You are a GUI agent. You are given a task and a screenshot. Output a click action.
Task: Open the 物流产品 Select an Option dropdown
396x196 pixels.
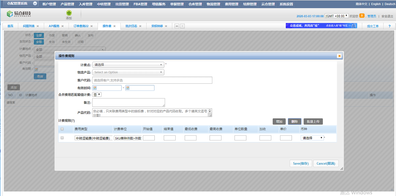[128, 72]
